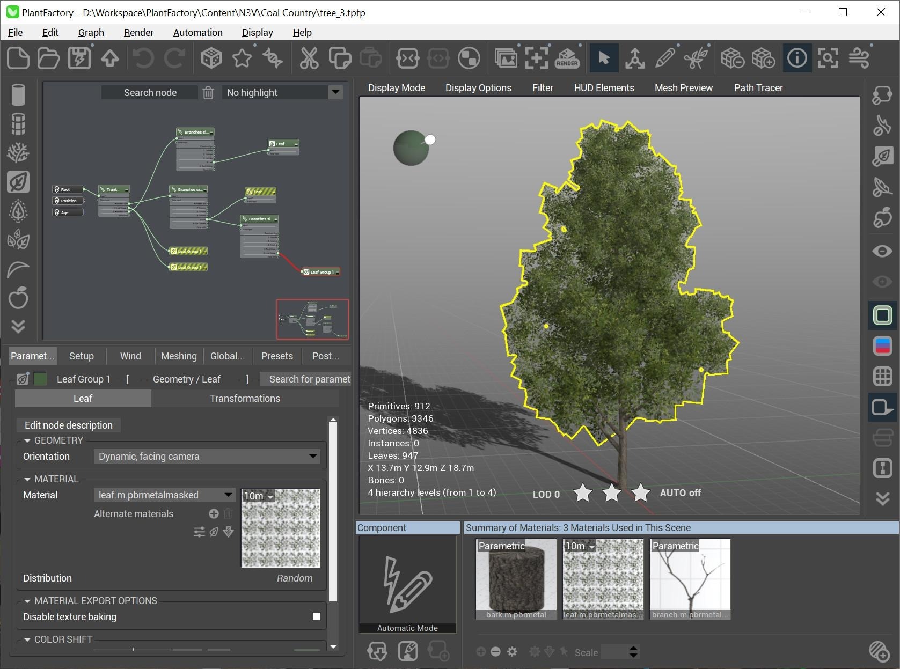900x669 pixels.
Task: Click the Redo arrow icon
Action: (x=174, y=58)
